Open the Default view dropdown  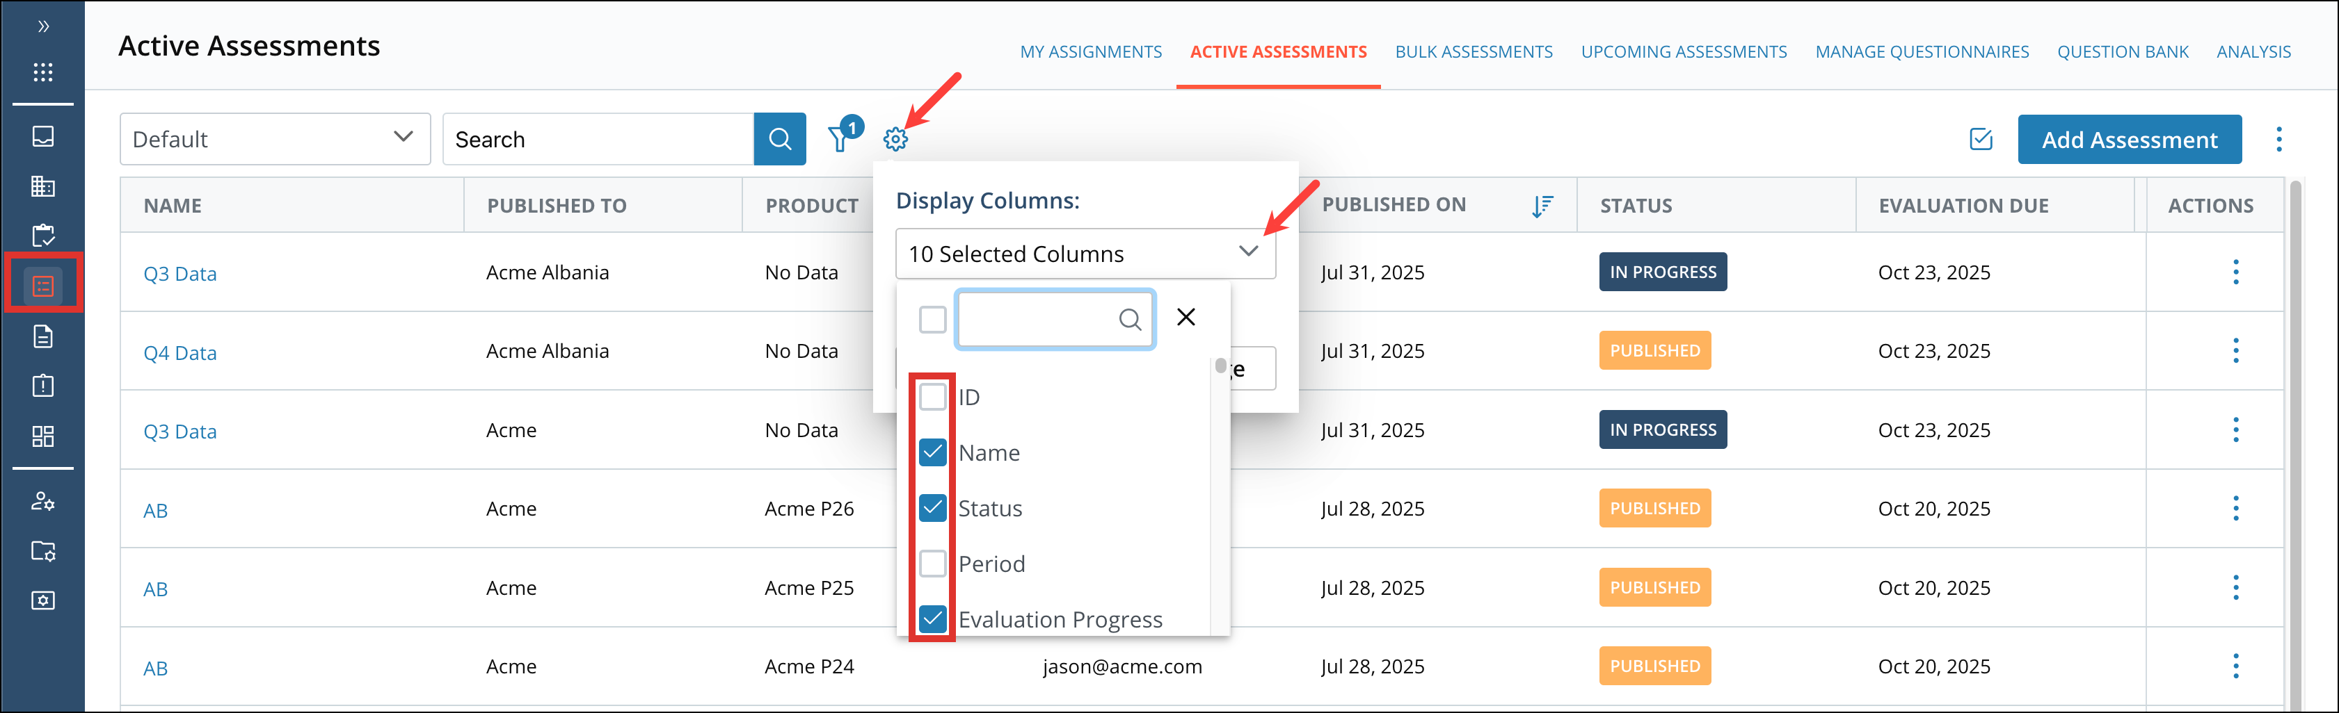click(274, 139)
